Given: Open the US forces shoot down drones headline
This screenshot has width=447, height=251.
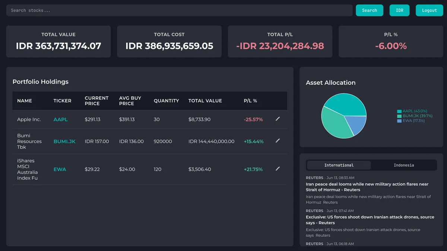Looking at the screenshot, I should [370, 220].
